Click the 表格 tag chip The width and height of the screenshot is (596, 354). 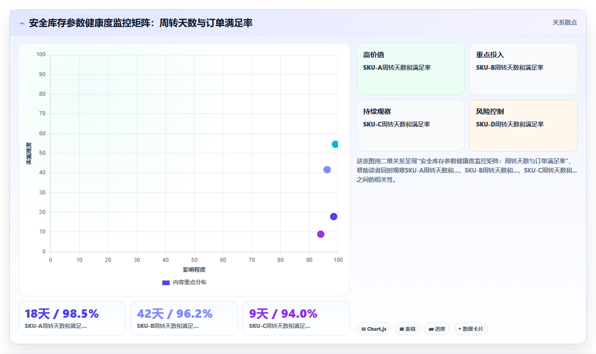407,329
